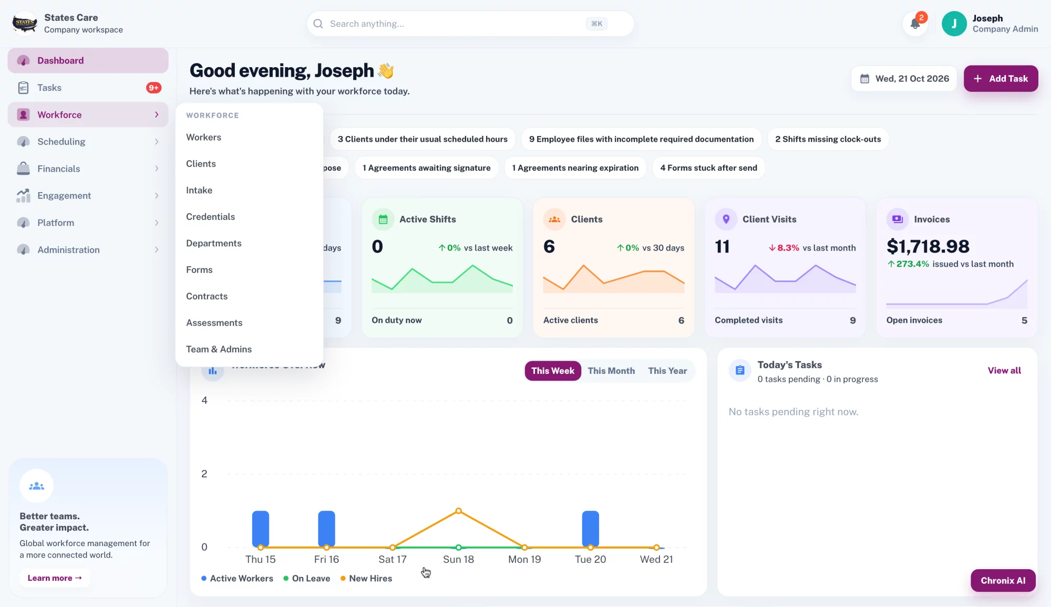Image resolution: width=1051 pixels, height=607 pixels.
Task: Open the Wed, 21 Oct 2026 date picker
Action: [x=904, y=79]
